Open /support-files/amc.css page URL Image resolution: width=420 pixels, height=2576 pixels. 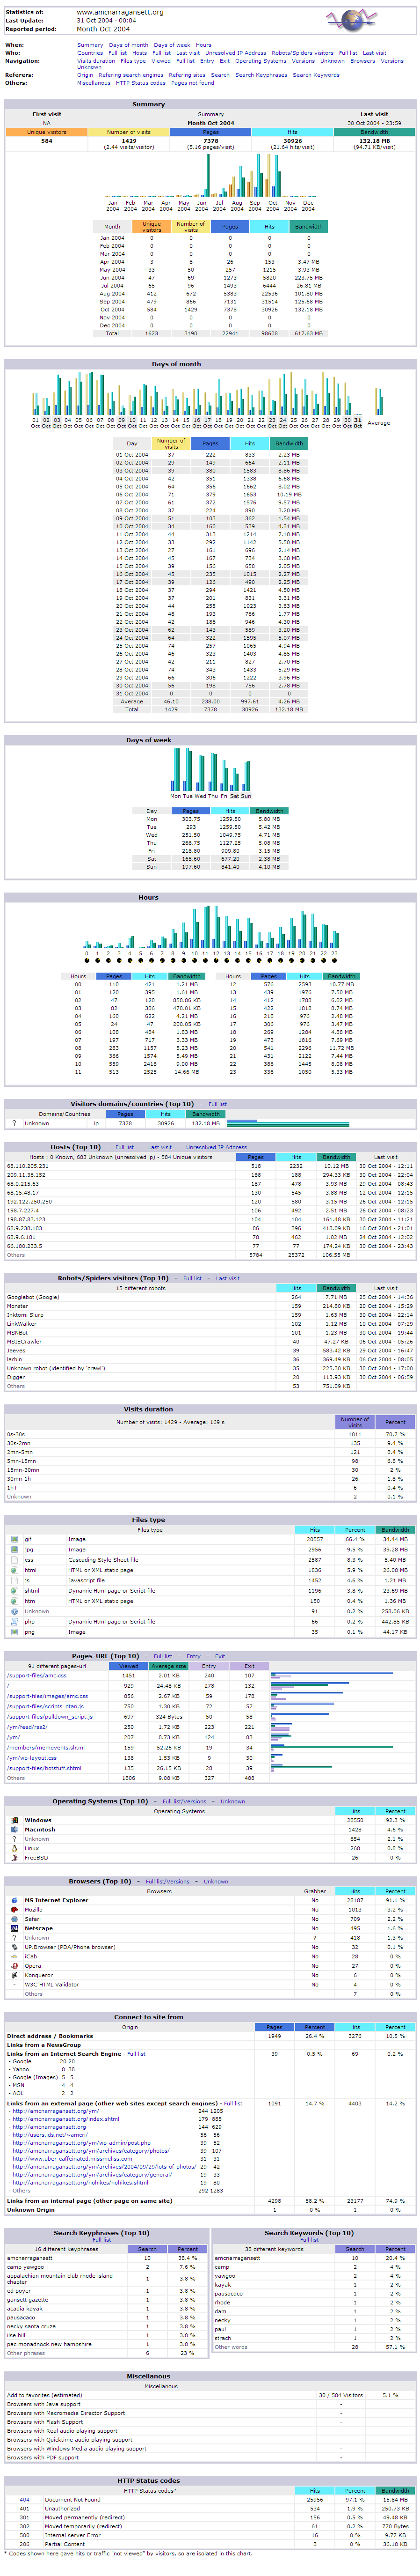37,1675
